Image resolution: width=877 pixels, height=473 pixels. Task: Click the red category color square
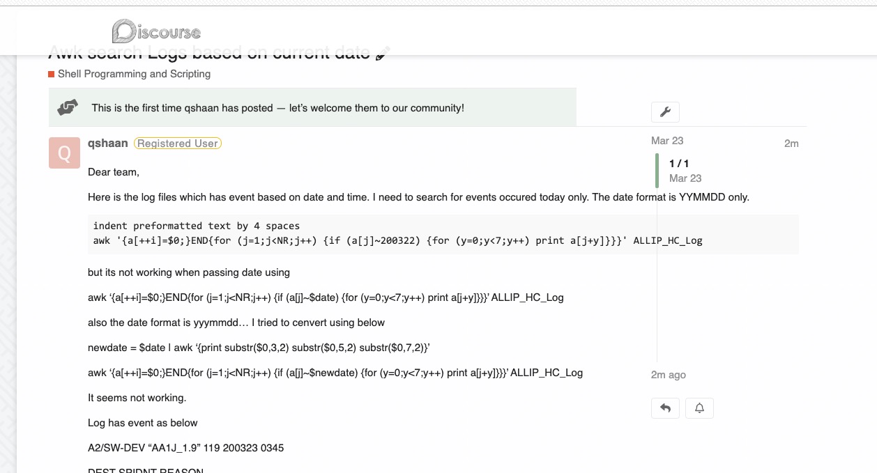[51, 74]
